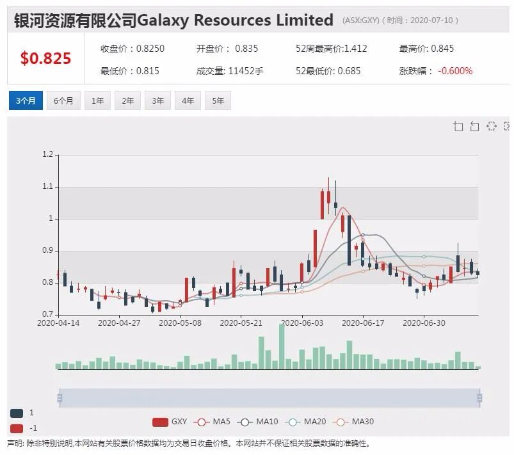The image size is (514, 455).
Task: Click the data zoom slider bar
Action: pos(269,398)
